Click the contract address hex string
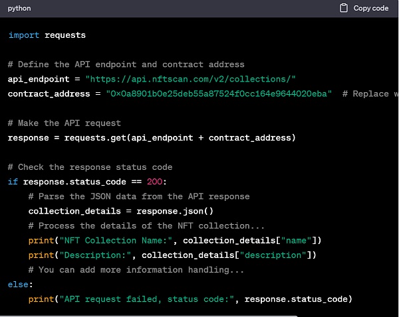 pos(219,94)
